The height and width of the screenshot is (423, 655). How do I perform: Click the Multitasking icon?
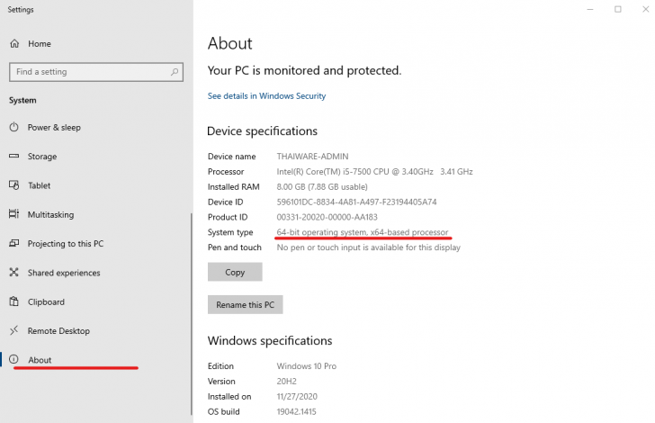coord(14,214)
